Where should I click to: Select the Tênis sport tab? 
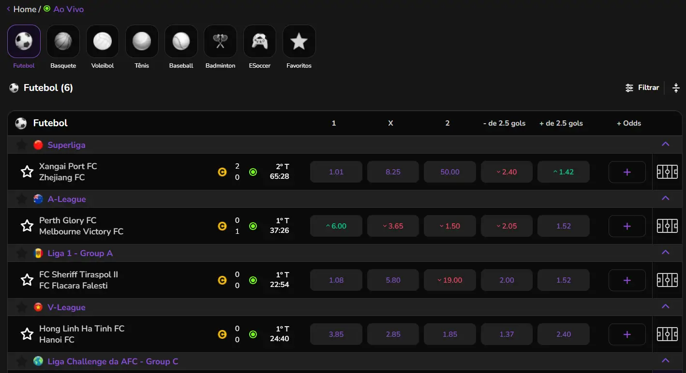click(x=142, y=42)
